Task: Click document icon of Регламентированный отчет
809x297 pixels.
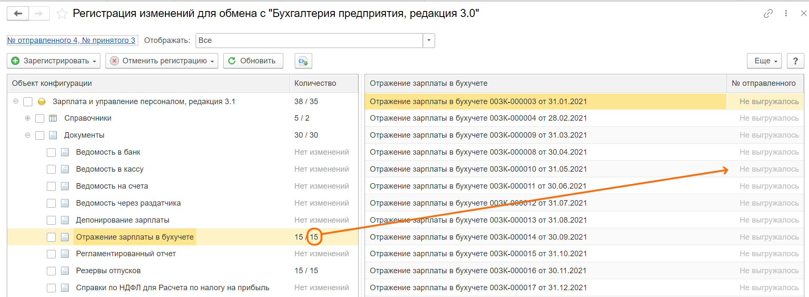Action: coord(65,254)
